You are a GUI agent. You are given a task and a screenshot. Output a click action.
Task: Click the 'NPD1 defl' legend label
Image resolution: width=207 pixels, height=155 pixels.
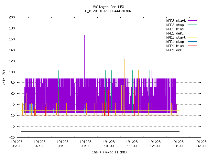click(175, 50)
